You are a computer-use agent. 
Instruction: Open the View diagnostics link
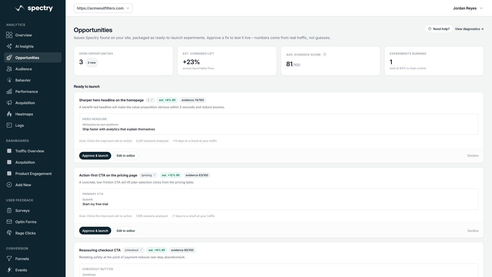pyautogui.click(x=469, y=29)
